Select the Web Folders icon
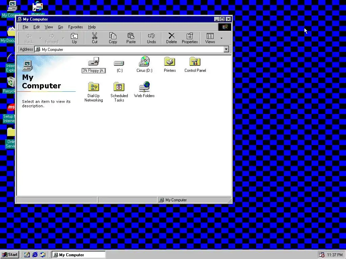Screen dimensions: 346x259 pyautogui.click(x=144, y=87)
